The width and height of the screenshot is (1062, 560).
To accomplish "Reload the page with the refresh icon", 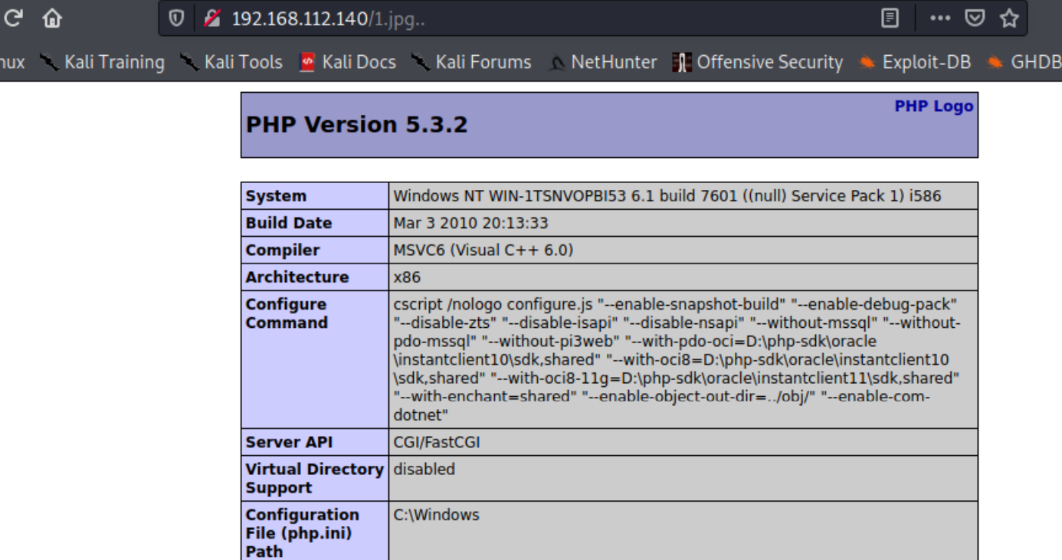I will (x=11, y=18).
